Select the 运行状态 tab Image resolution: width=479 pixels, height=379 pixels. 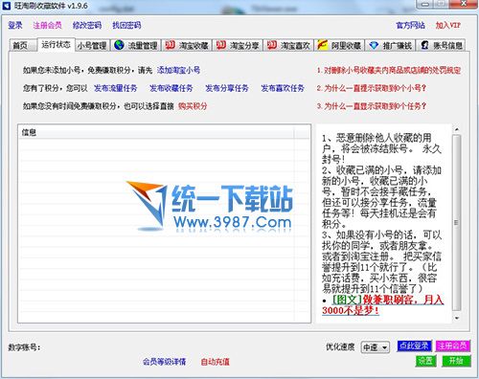tap(57, 45)
